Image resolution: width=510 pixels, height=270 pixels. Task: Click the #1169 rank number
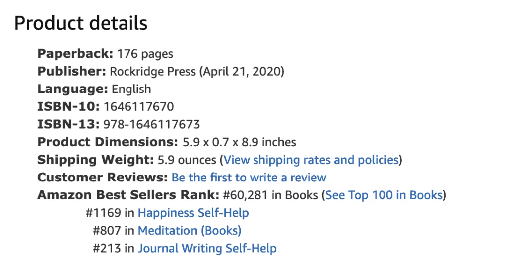tap(103, 213)
